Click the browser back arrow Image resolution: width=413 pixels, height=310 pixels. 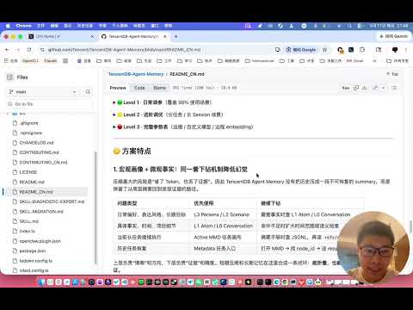pyautogui.click(x=8, y=50)
